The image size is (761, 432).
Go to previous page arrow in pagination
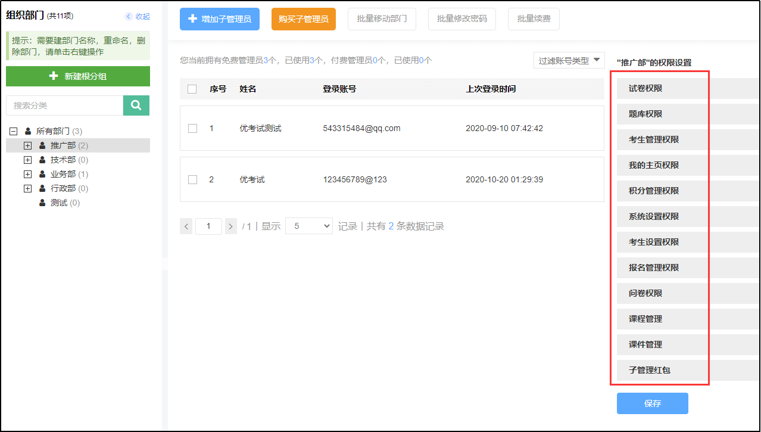click(x=186, y=226)
